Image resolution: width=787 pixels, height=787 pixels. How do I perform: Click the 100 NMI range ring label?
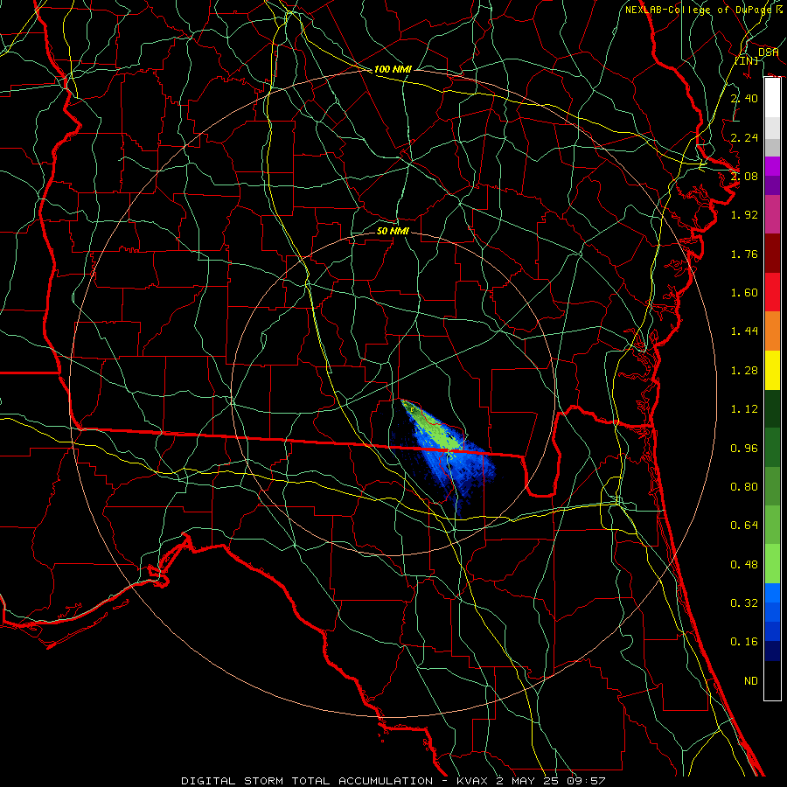point(393,69)
